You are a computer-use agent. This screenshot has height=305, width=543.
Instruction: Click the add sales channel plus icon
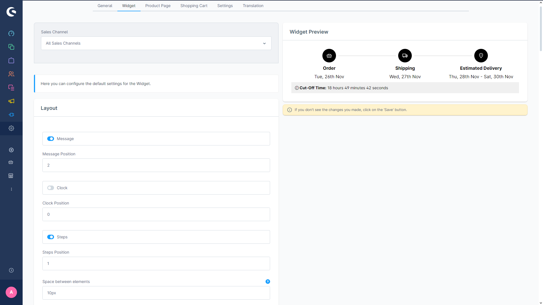coord(11,150)
